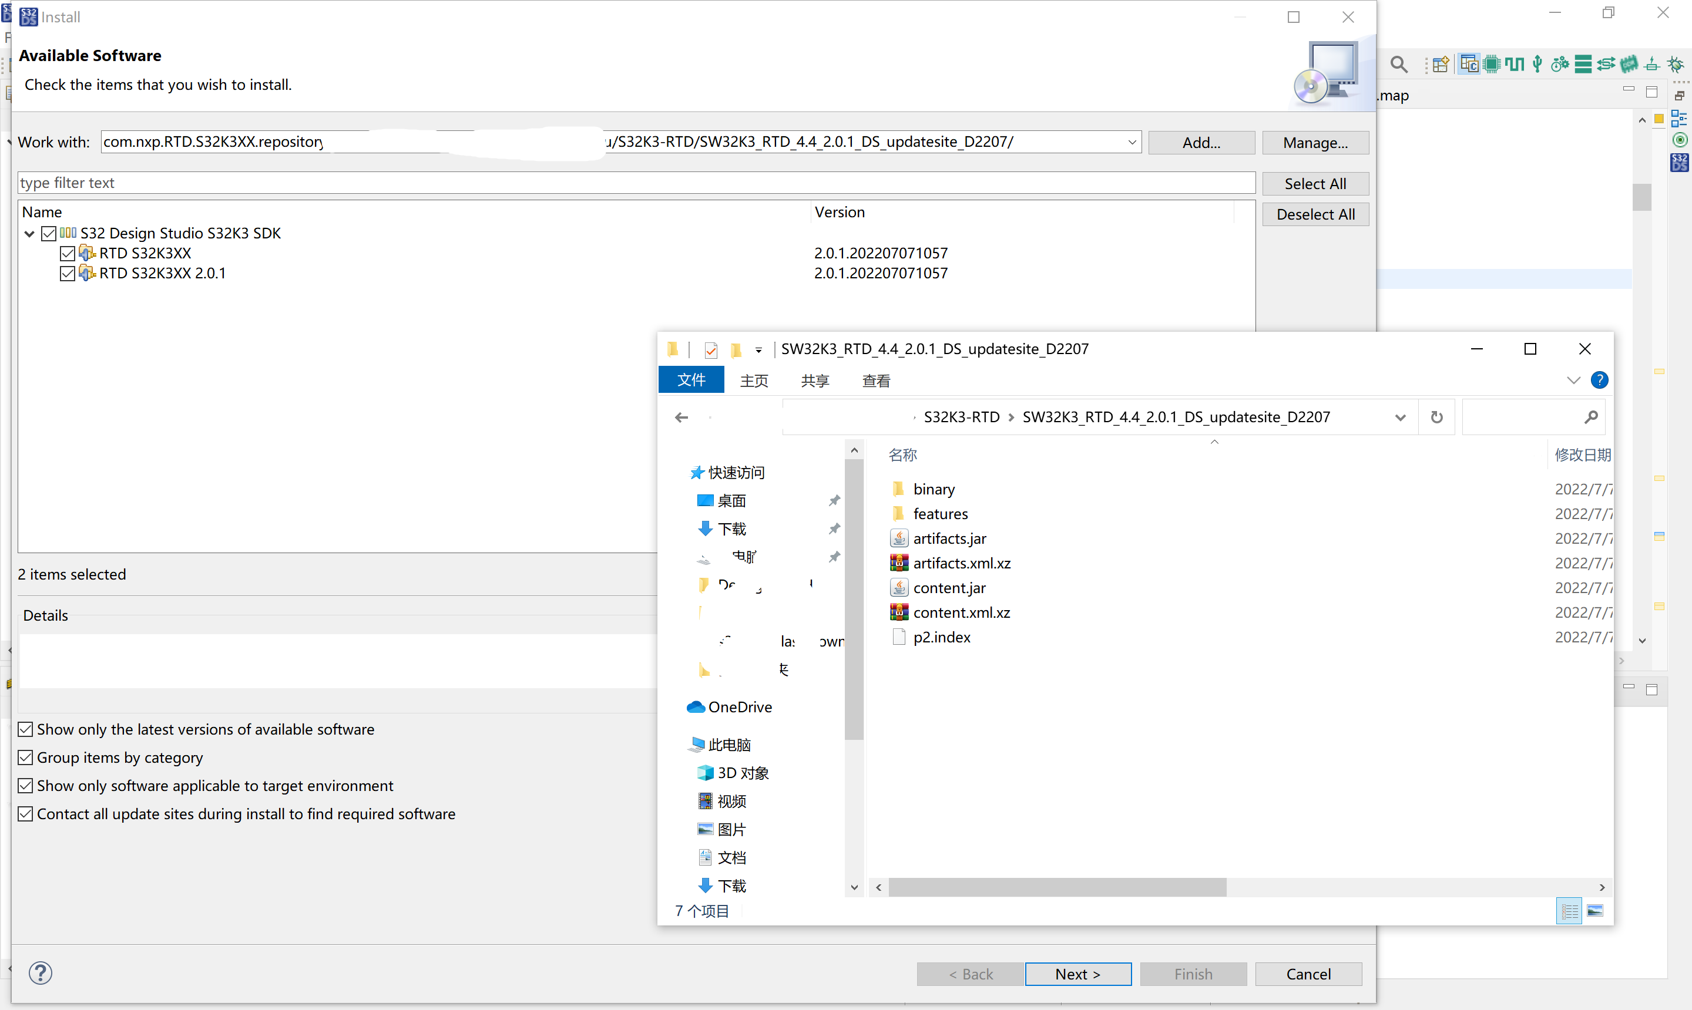The width and height of the screenshot is (1692, 1010).
Task: Open the signal waveform toolbar tool
Action: 1515,64
